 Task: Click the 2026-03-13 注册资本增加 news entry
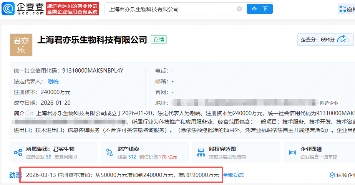pyautogui.click(x=122, y=175)
